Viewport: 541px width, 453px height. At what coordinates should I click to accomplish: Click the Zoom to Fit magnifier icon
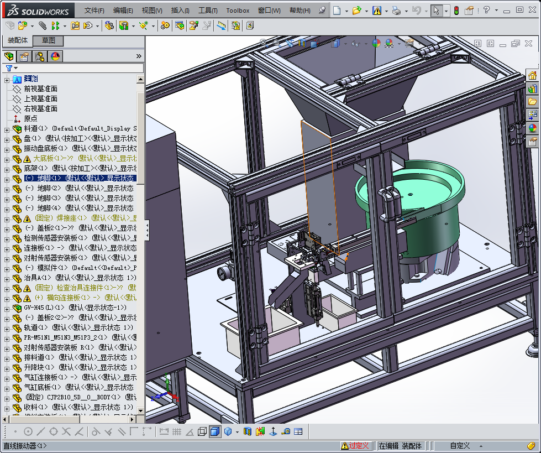[263, 43]
